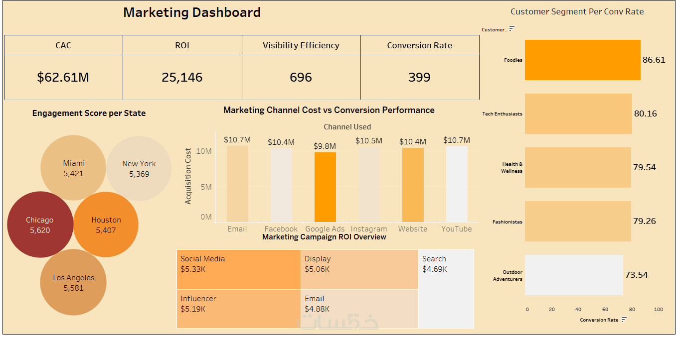
Task: Click the sort icon beside Customer header
Action: coord(511,29)
